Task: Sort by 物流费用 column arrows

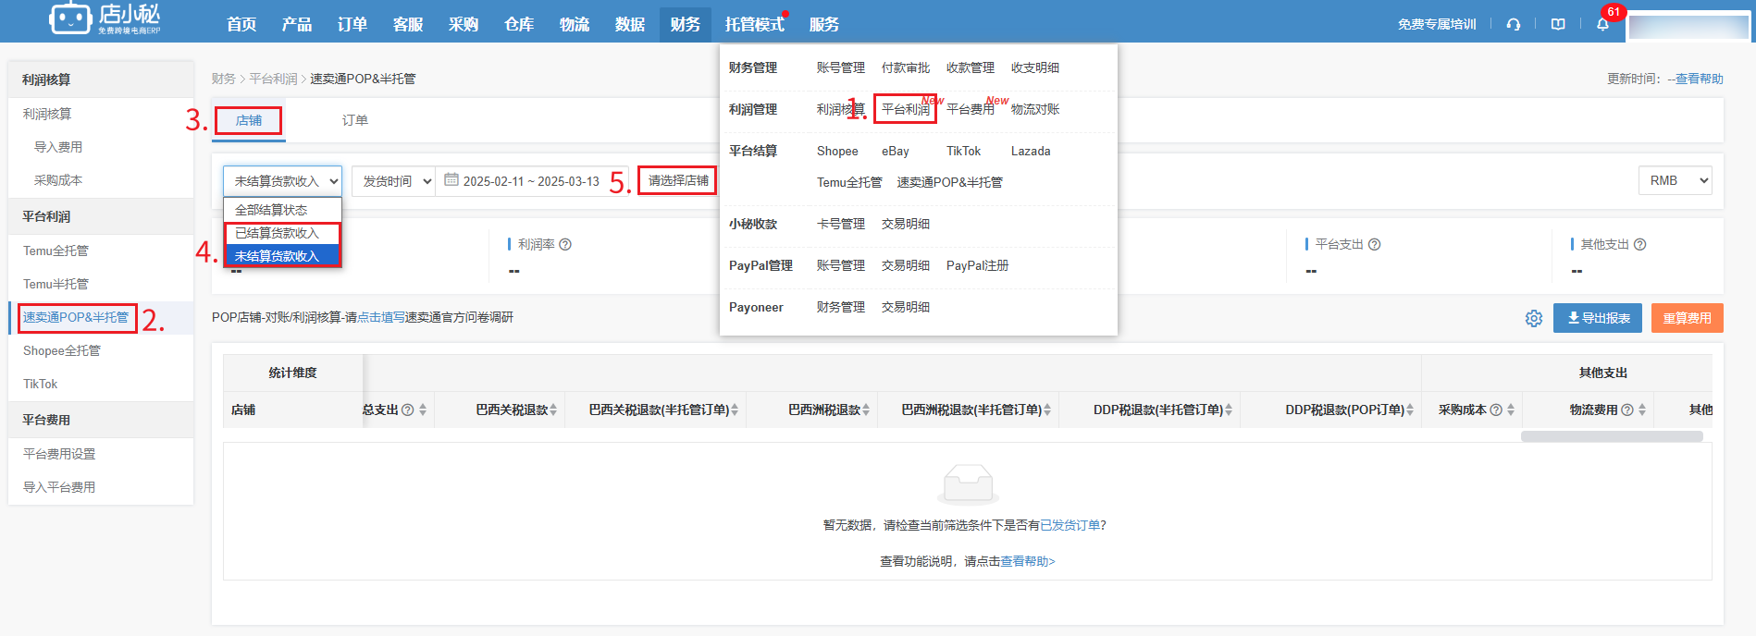Action: coord(1642,410)
